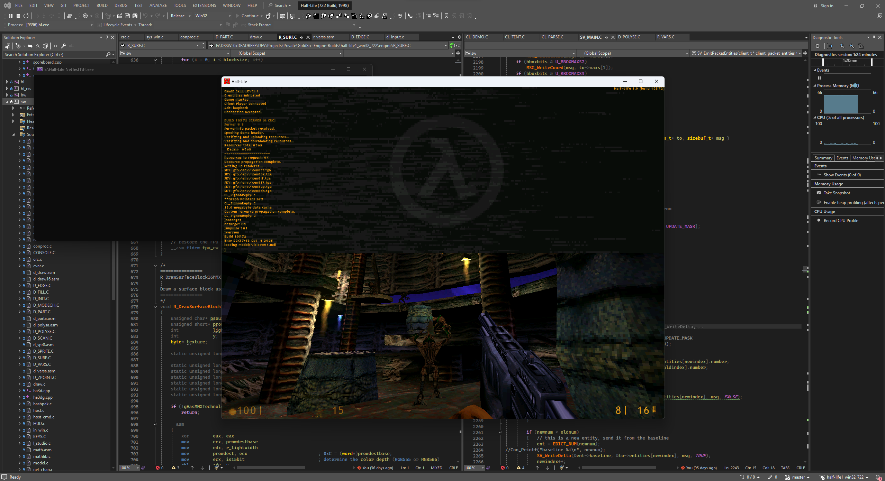The height and width of the screenshot is (481, 885).
Task: Click the Hot Reload flame icon
Action: click(x=268, y=16)
